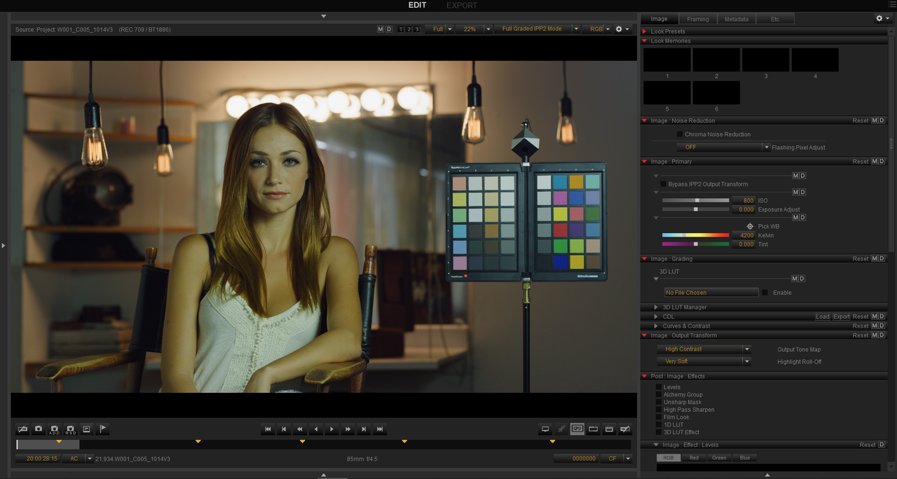Enable the Film Look effect
Screen dimensions: 897x479
659,417
